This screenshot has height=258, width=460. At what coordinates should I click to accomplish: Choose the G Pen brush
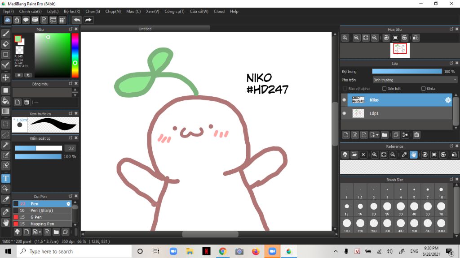click(x=42, y=217)
